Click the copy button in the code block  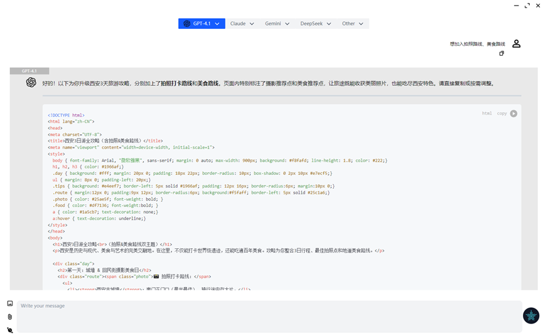click(x=502, y=113)
